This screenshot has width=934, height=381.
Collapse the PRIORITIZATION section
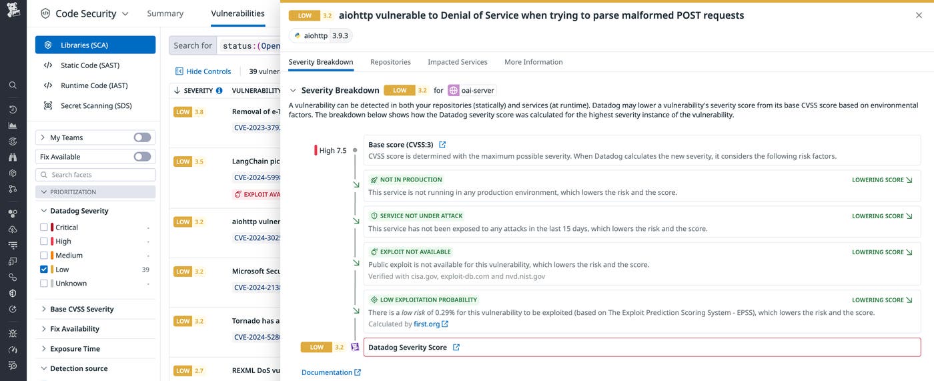coord(44,192)
